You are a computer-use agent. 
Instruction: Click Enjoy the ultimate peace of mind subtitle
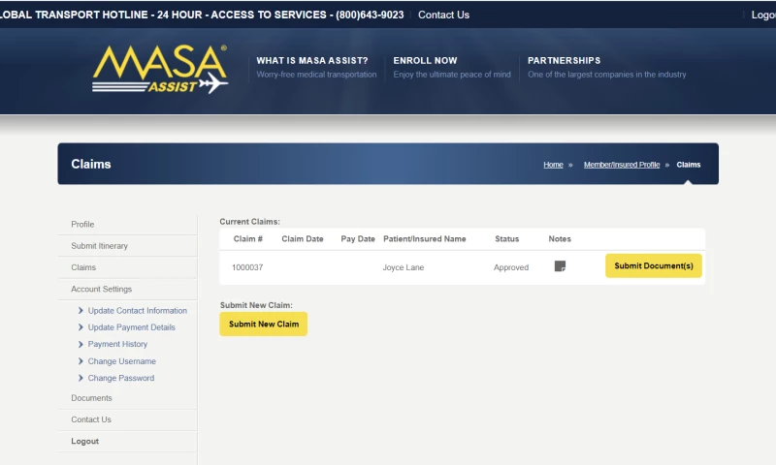click(x=452, y=75)
